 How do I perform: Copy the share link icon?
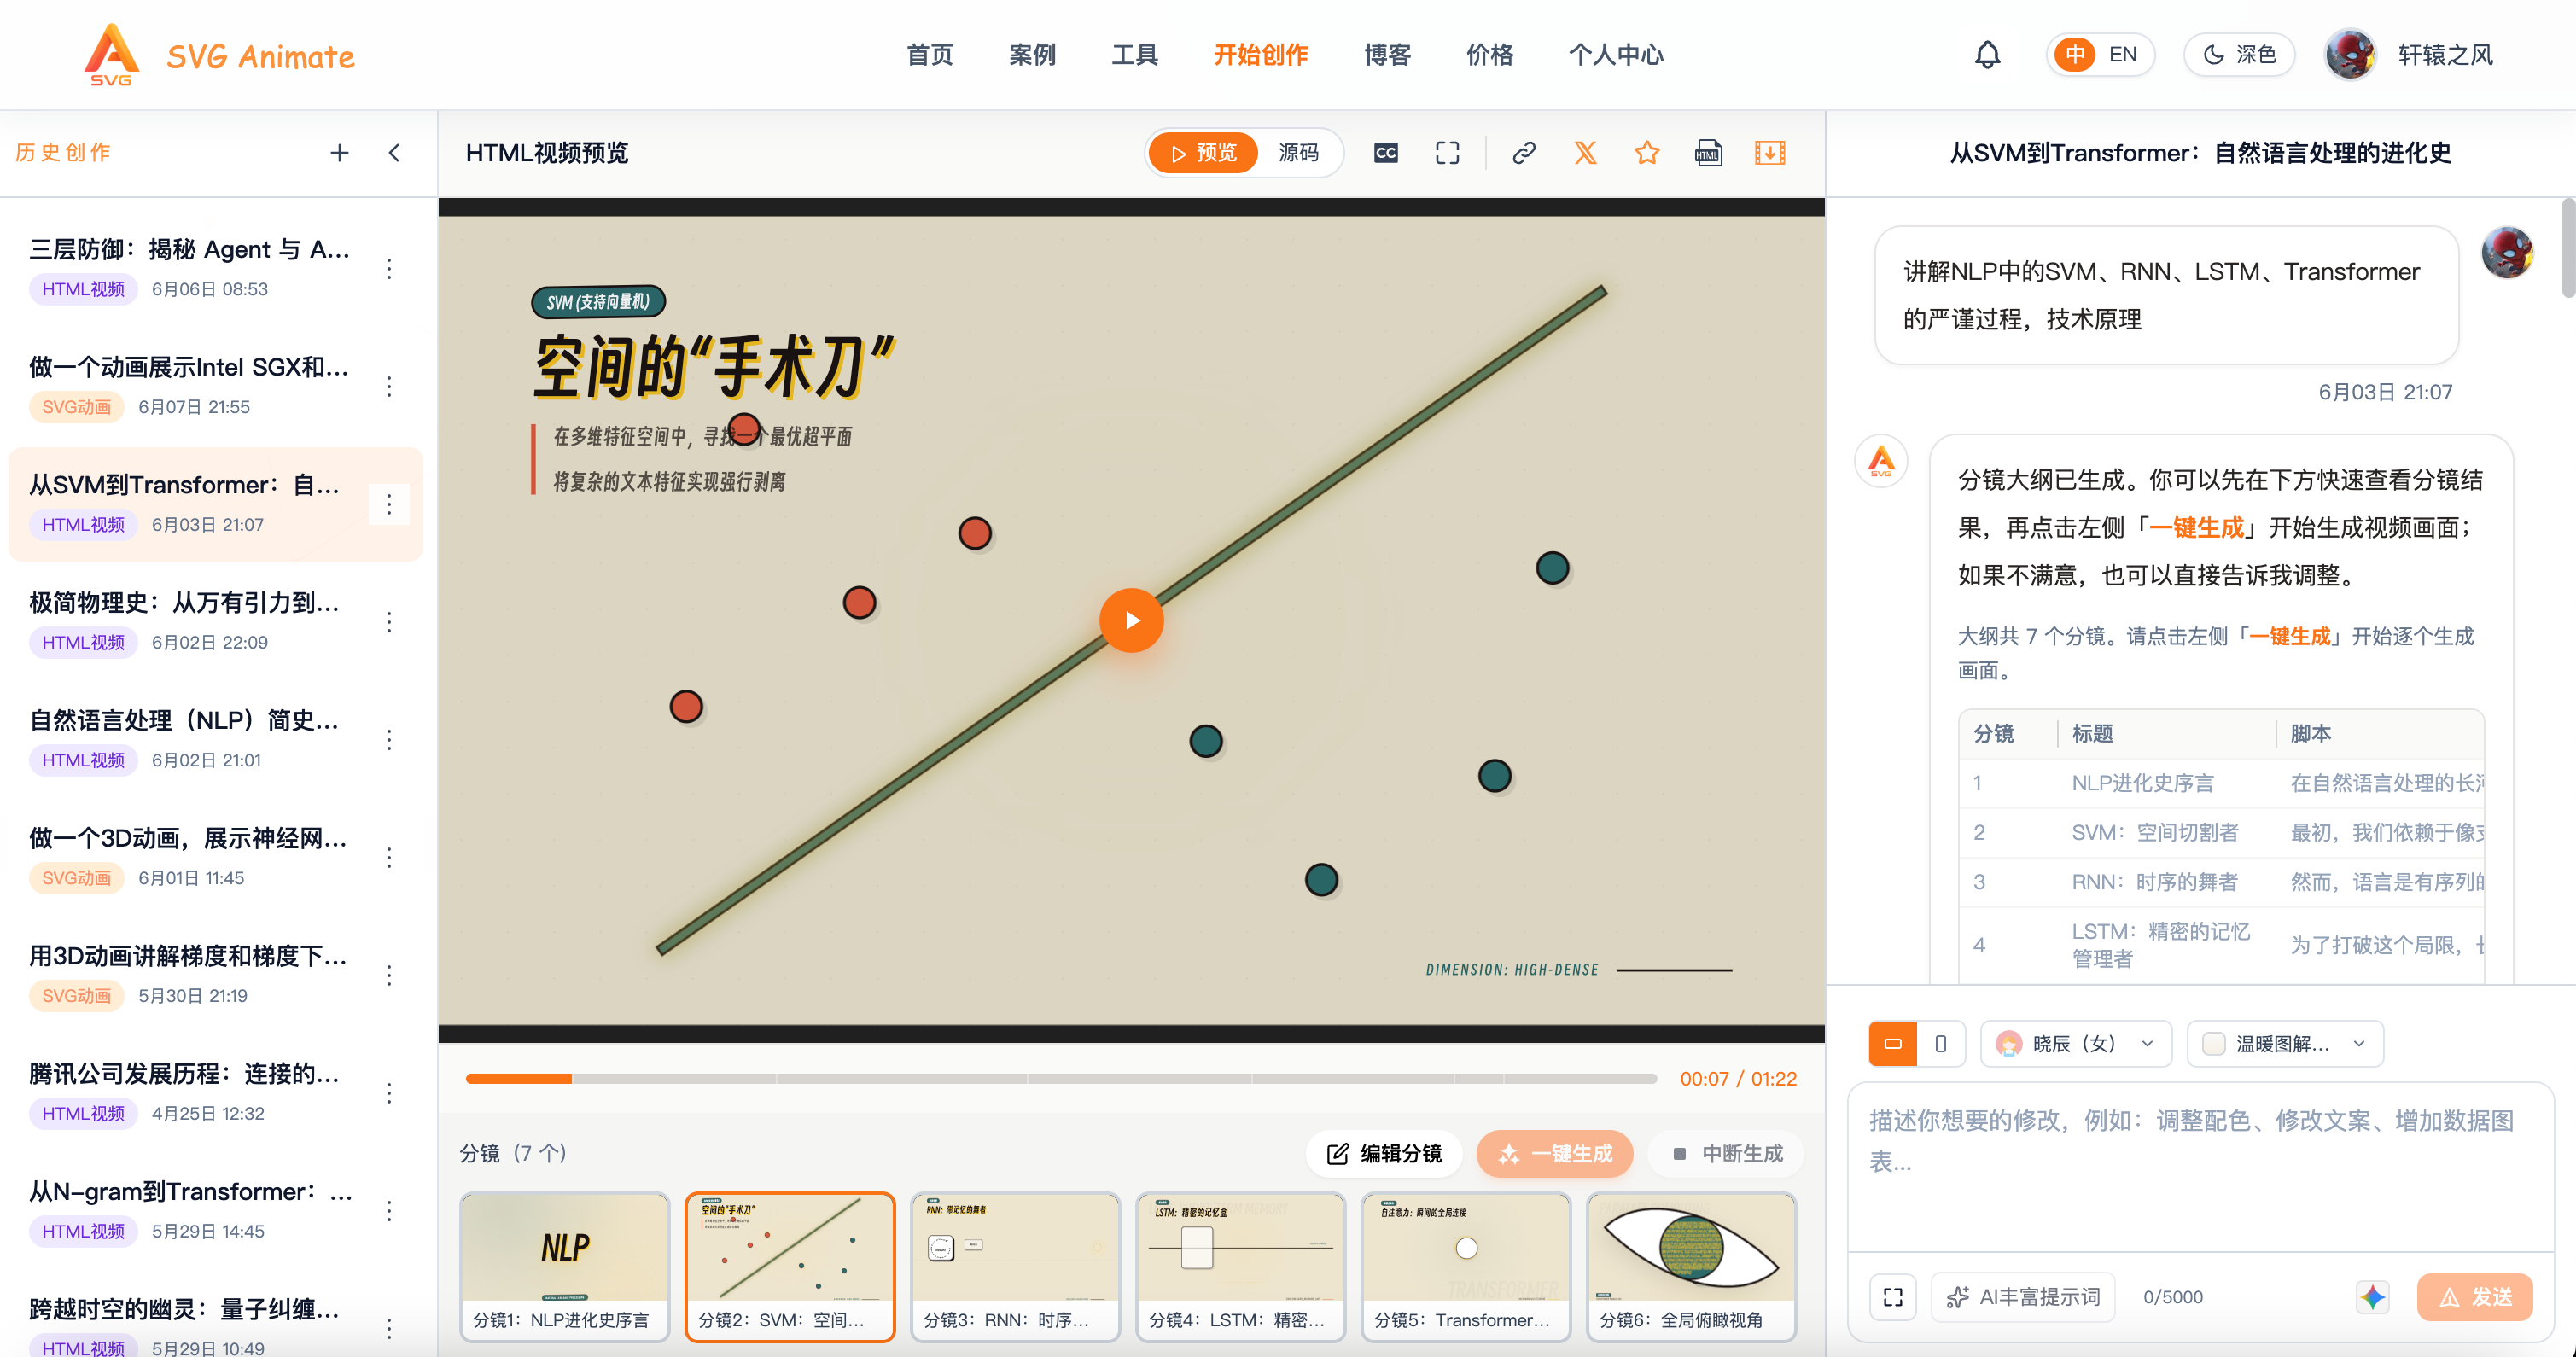coord(1523,153)
